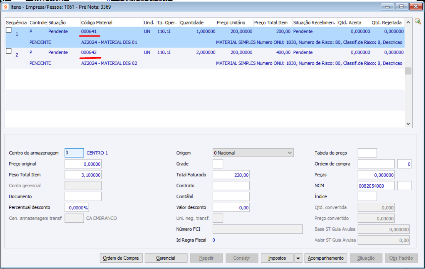425x269 pixels.
Task: Click the Contrato input field
Action: click(231, 186)
